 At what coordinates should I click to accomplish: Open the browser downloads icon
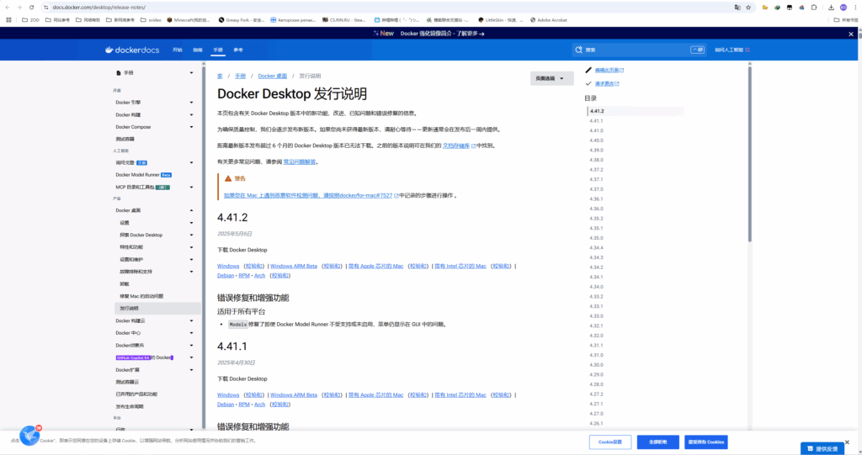[831, 7]
